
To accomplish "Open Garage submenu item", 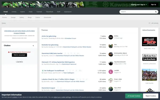I will point(13,17).
